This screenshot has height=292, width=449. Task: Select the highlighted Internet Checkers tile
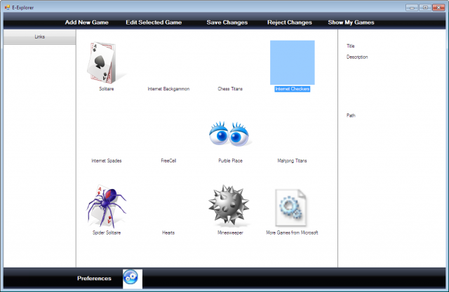coord(293,62)
